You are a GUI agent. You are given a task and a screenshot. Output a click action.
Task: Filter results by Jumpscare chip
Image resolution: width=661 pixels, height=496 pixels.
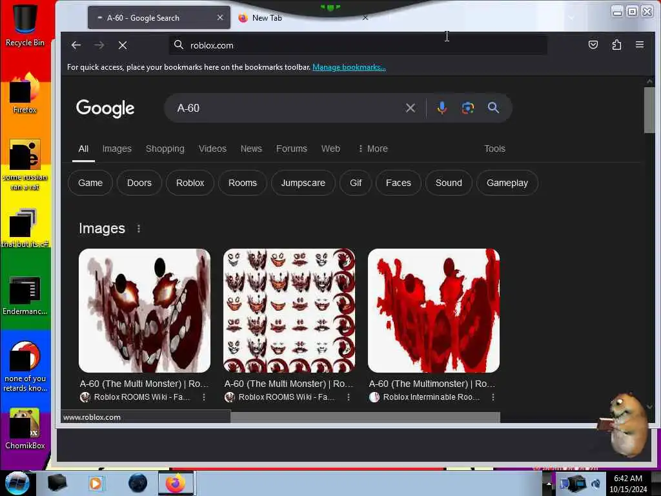pos(303,183)
